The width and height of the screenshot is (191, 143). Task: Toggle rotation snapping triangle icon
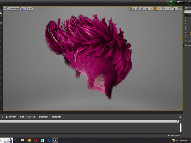click(x=156, y=9)
